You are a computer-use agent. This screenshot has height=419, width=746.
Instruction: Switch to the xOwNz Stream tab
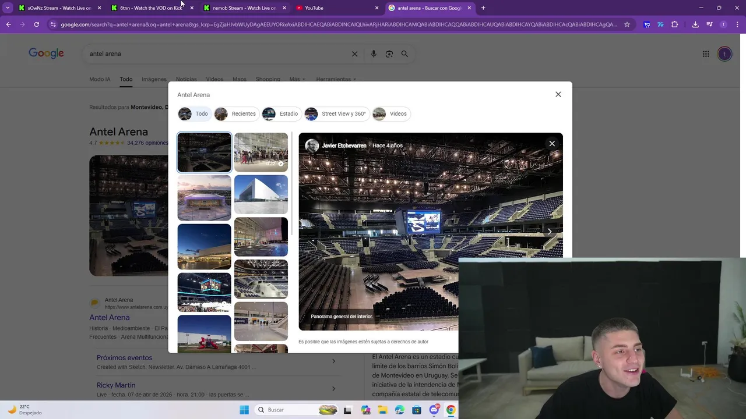(60, 8)
